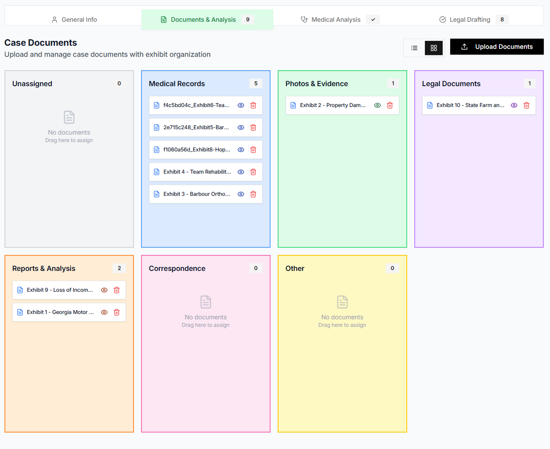Open the General Info tab
Viewport: 550px width, 449px height.
coord(74,20)
